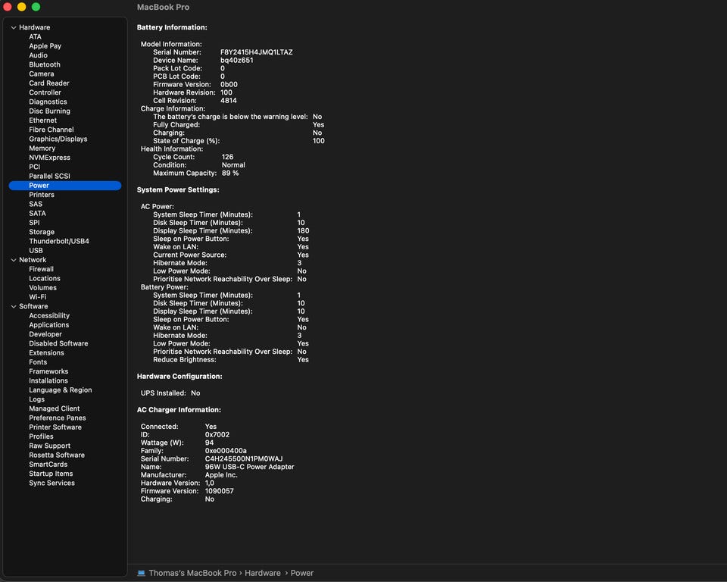Select Preference Panes entry
This screenshot has width=727, height=582.
tap(58, 418)
